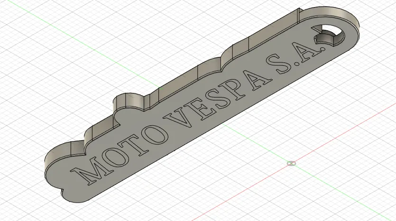Screen dimensions: 396x221
Task: Select the origin point marker on the grid
Action: click(x=291, y=164)
